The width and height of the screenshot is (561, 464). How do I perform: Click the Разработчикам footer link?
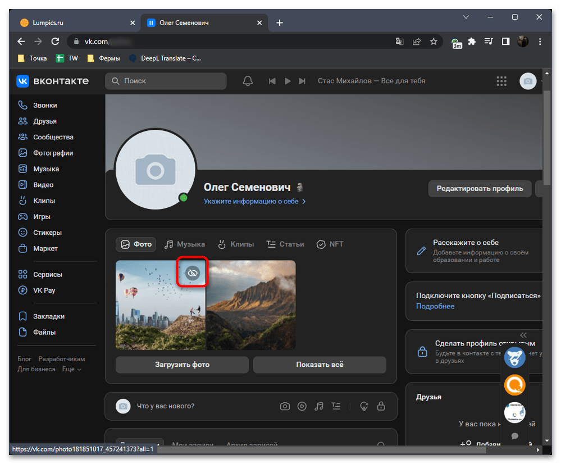(62, 359)
